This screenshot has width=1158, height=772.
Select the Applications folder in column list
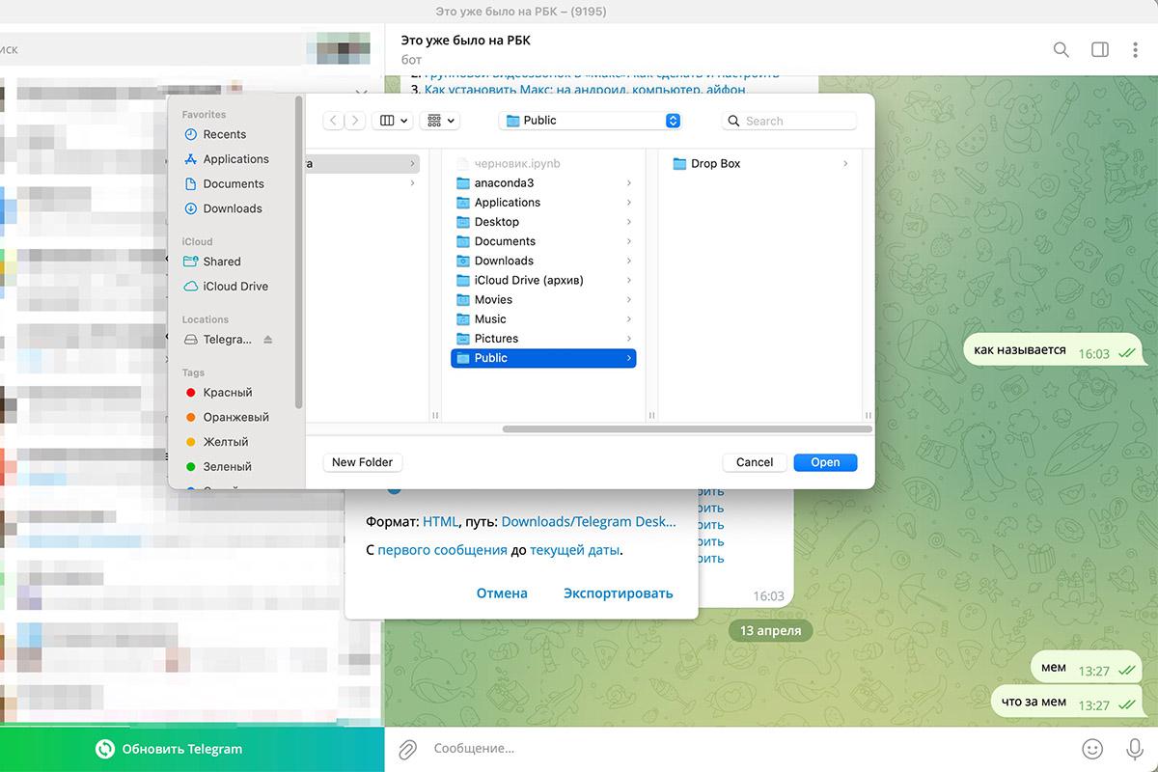(x=543, y=203)
